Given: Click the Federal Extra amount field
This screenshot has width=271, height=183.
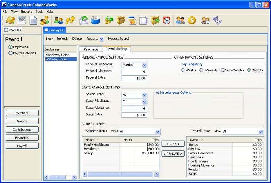Looking at the screenshot, I should (134, 78).
